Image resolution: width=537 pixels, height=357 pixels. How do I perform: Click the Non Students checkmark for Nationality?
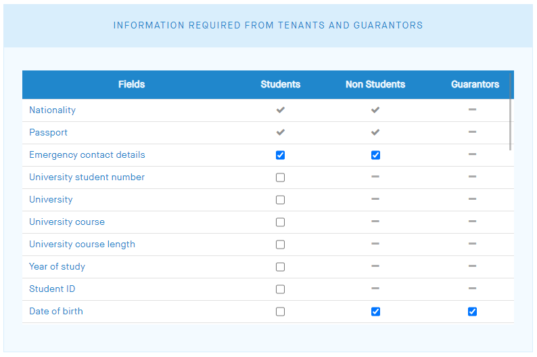click(x=375, y=110)
